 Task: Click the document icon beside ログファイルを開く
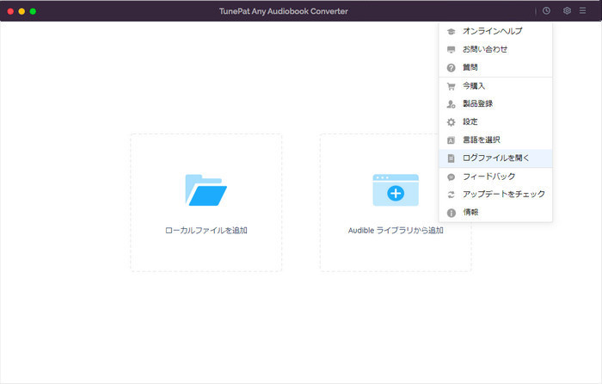coord(451,158)
